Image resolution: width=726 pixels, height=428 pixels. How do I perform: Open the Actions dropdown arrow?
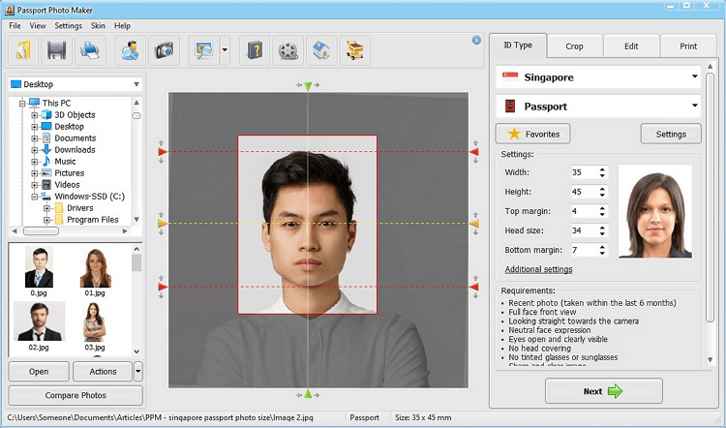pyautogui.click(x=138, y=372)
